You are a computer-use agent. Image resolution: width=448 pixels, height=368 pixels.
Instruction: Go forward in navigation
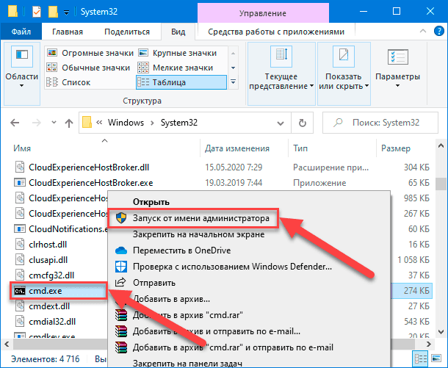point(36,123)
